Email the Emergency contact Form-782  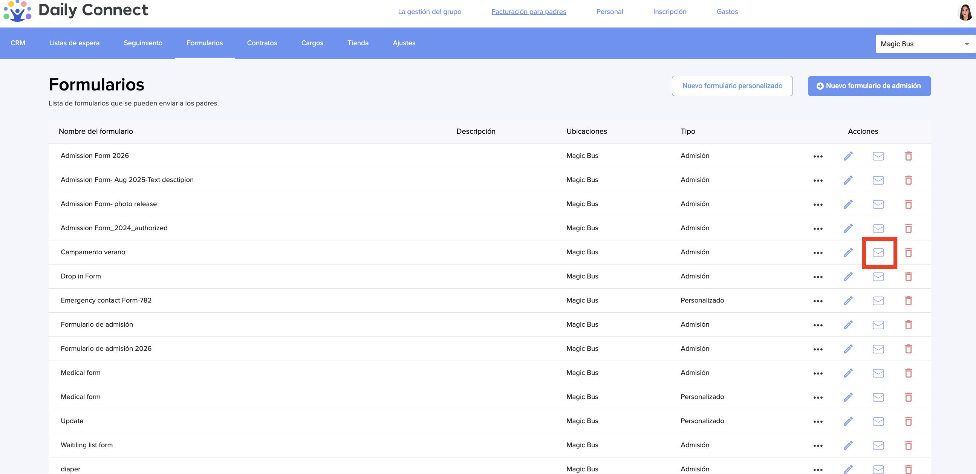[878, 301]
